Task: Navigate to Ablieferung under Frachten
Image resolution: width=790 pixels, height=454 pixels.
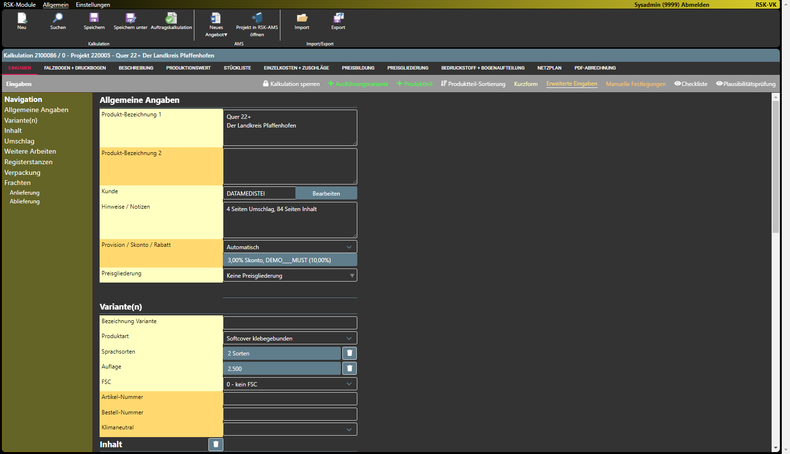Action: pyautogui.click(x=25, y=201)
